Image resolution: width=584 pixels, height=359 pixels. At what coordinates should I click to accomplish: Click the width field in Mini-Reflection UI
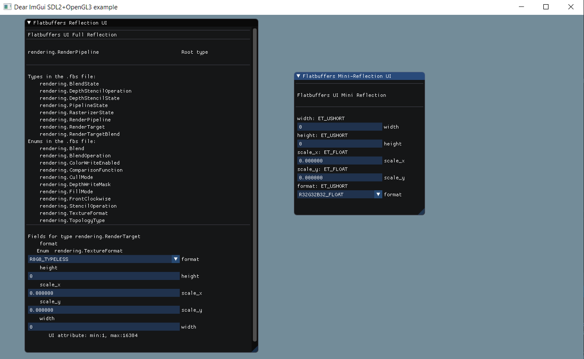tap(339, 127)
